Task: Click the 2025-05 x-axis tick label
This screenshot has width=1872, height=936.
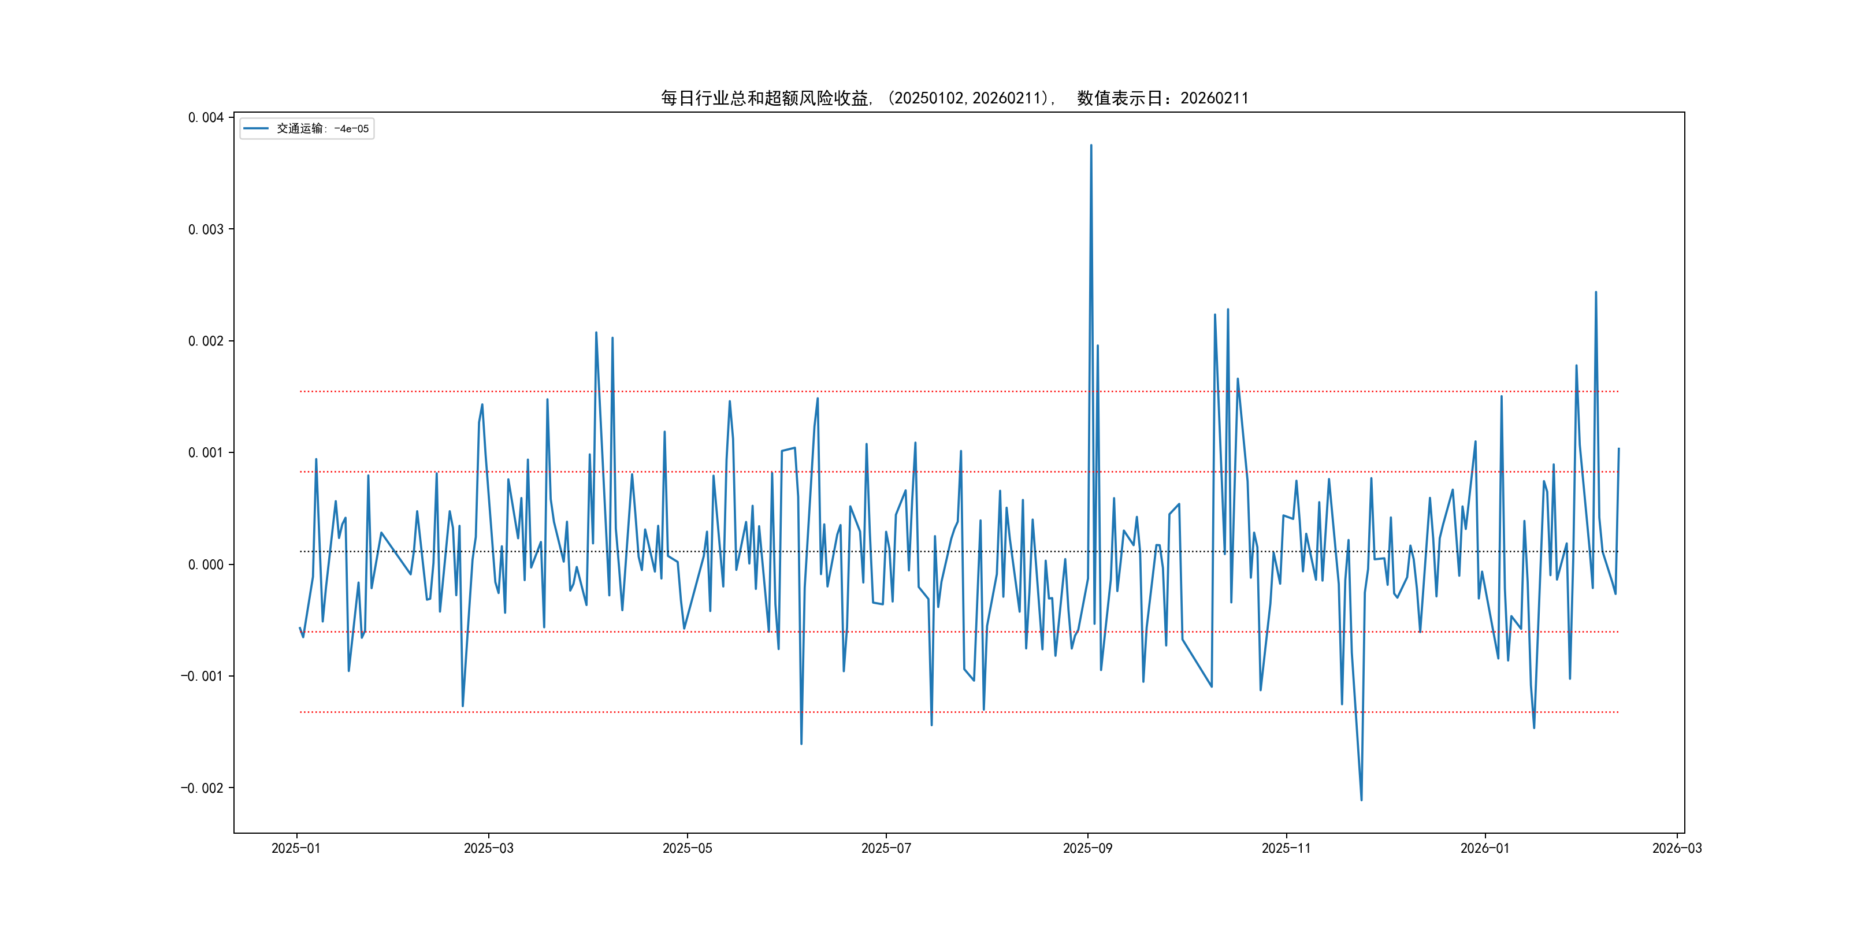Action: 687,848
